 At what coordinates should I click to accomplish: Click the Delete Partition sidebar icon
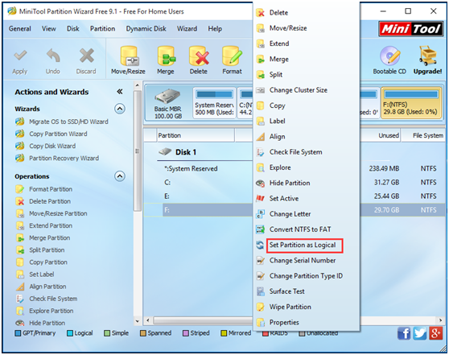(20, 201)
